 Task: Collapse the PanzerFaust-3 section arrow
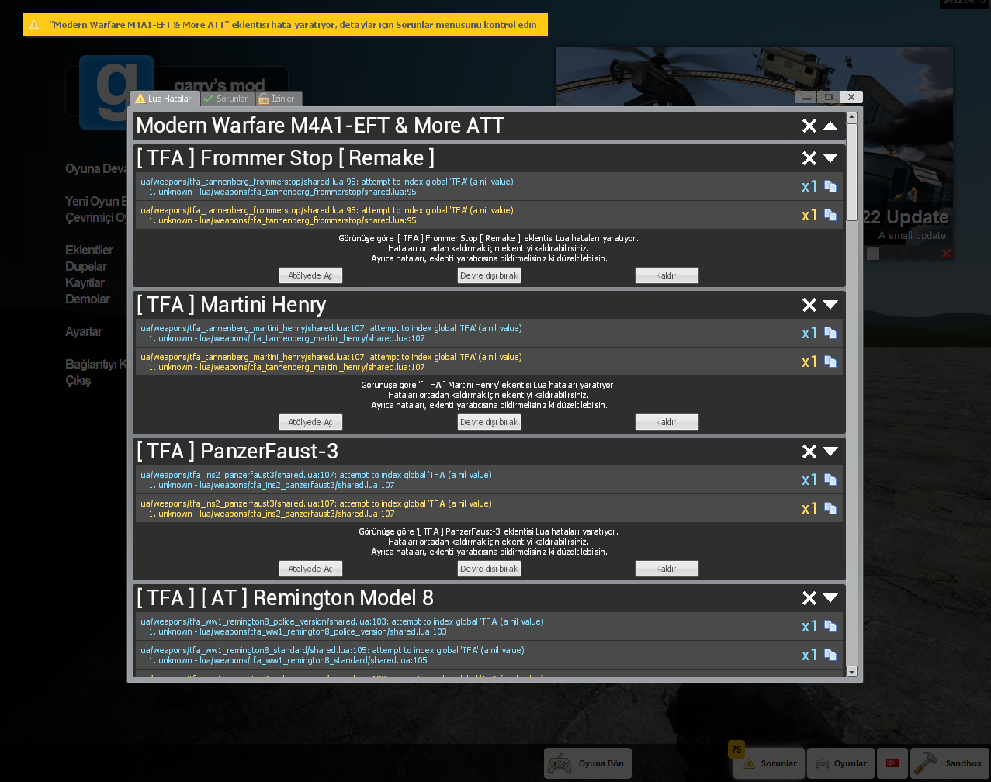tap(830, 452)
